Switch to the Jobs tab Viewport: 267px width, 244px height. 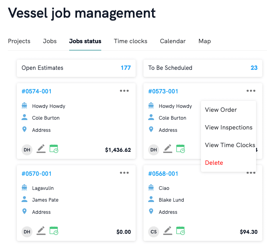[x=50, y=41]
